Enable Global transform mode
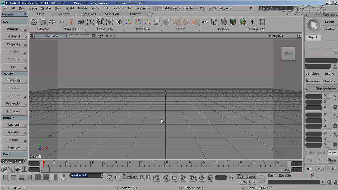 tap(310, 153)
